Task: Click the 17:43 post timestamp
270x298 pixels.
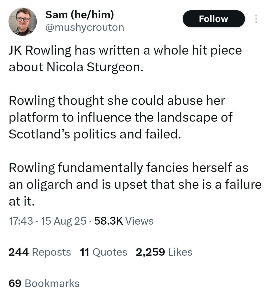Action: click(x=21, y=221)
